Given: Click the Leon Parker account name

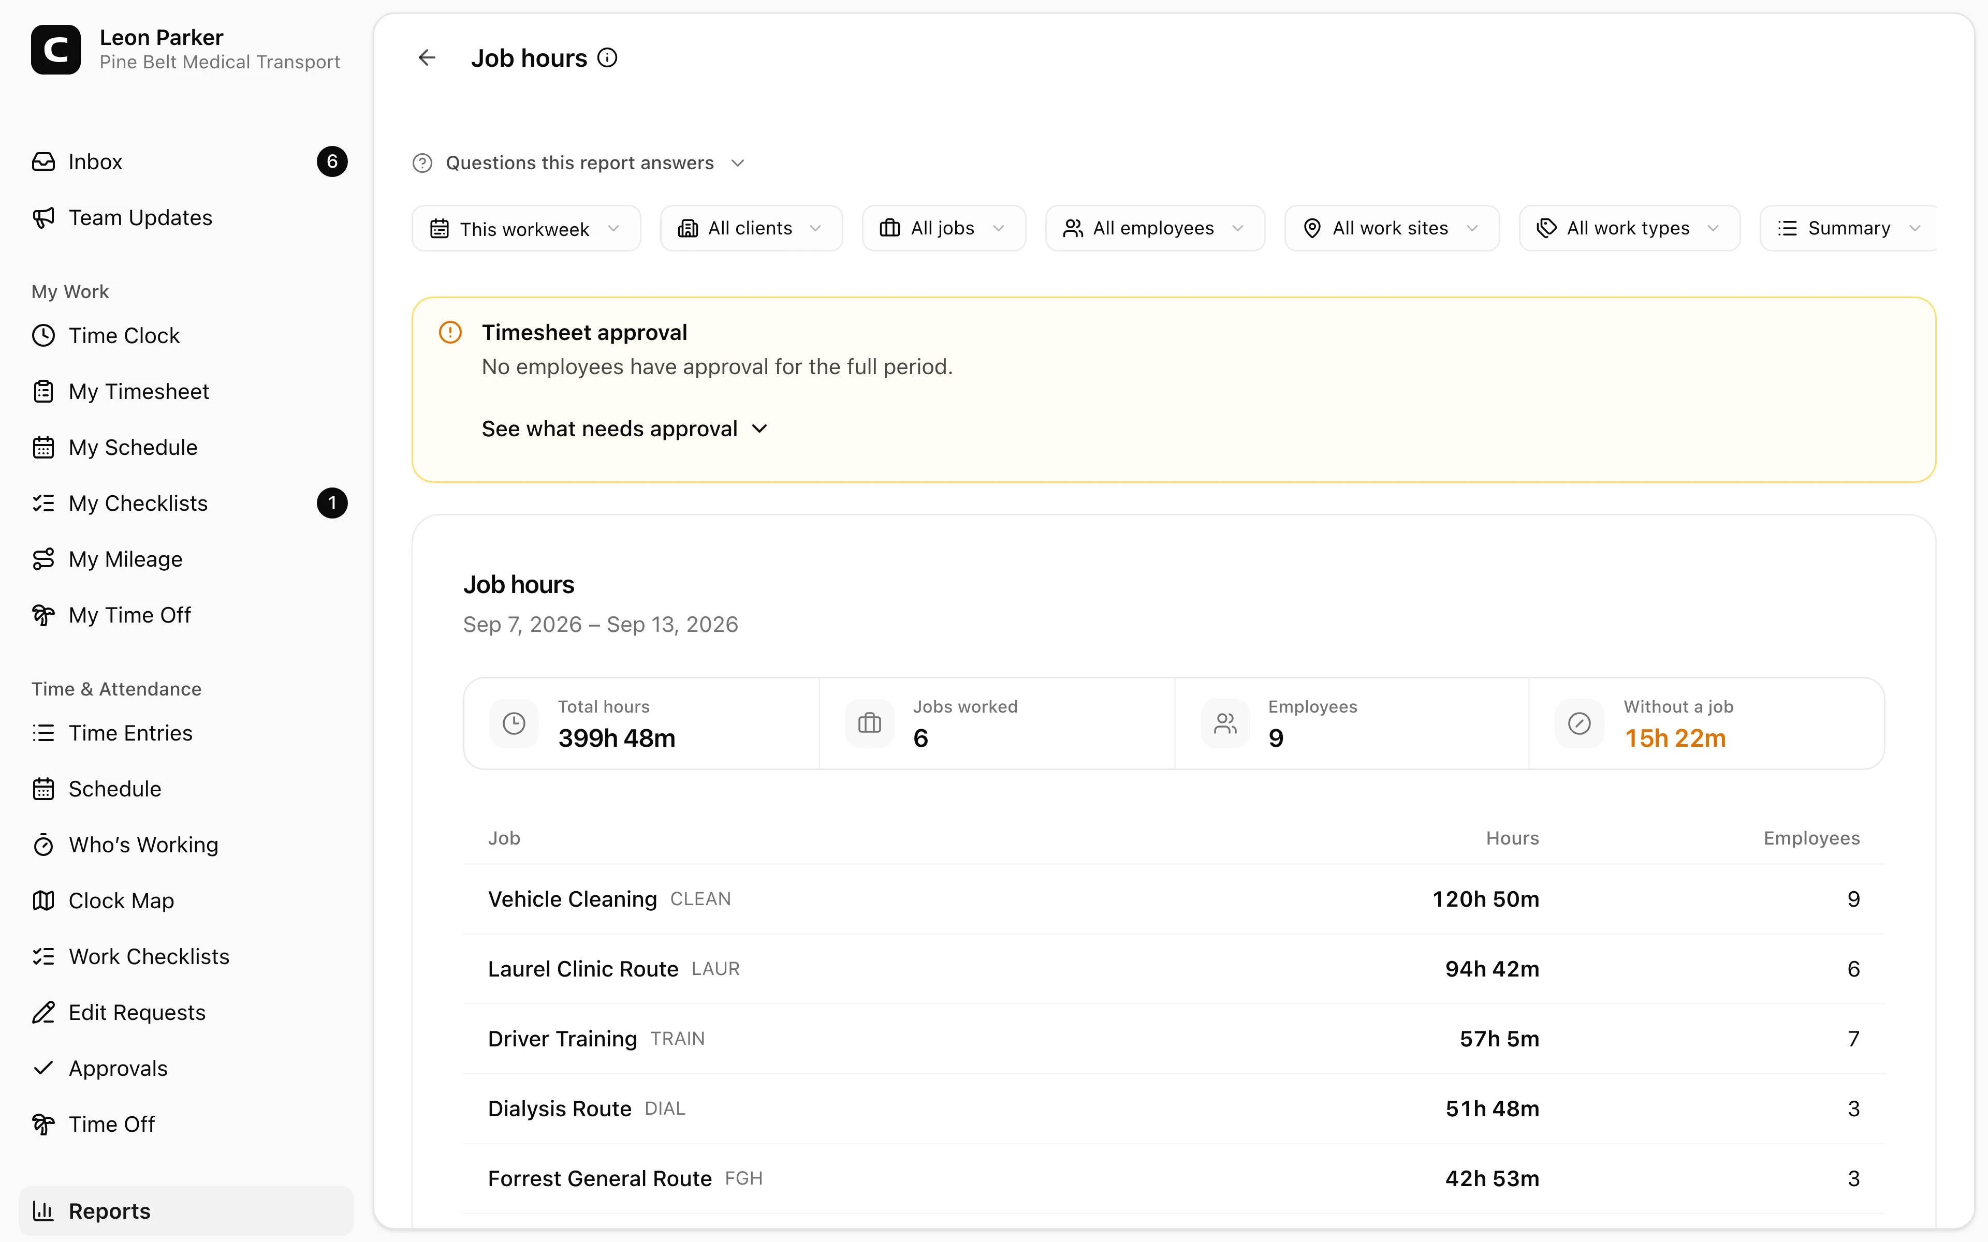Looking at the screenshot, I should coord(161,38).
